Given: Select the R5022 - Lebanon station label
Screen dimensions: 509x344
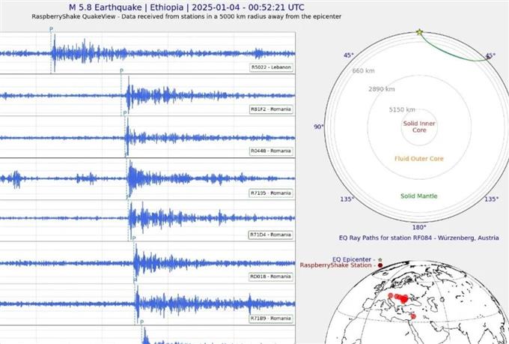Looking at the screenshot, I should (x=270, y=67).
